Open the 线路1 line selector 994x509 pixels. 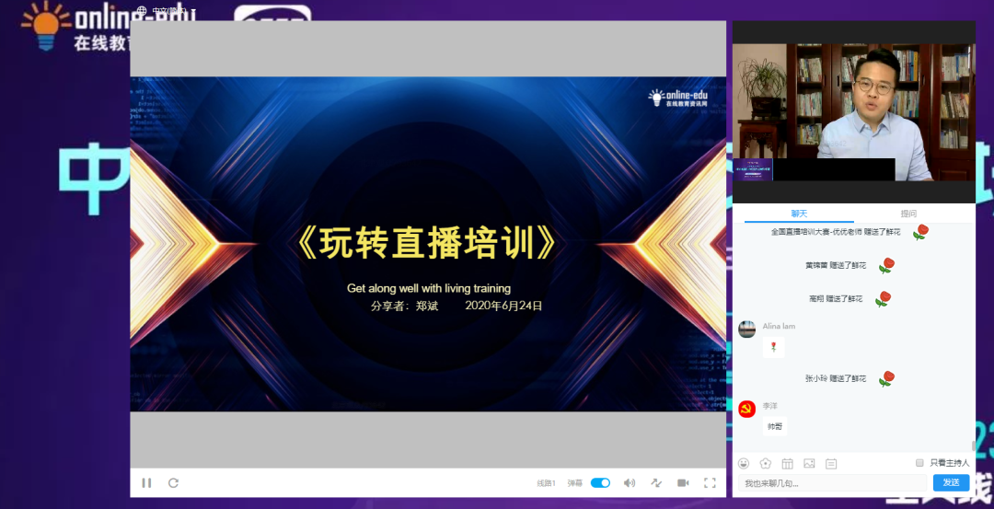click(547, 483)
